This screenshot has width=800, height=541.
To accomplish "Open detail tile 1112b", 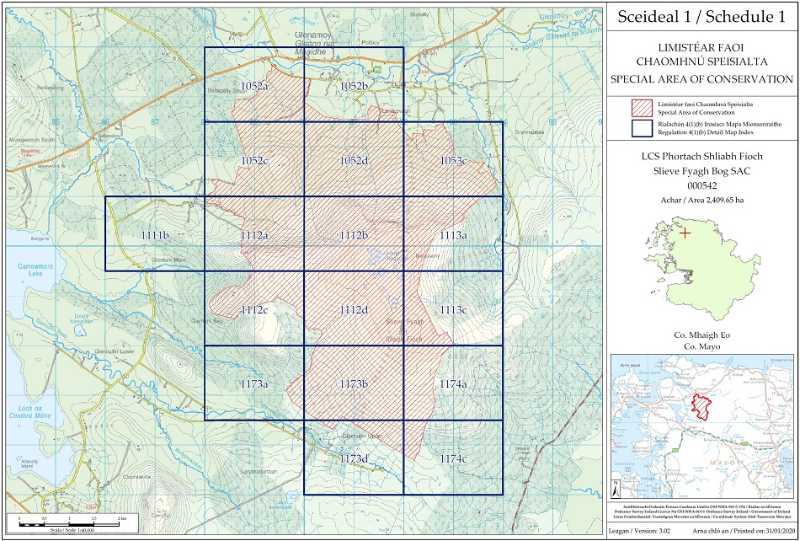I will (354, 234).
